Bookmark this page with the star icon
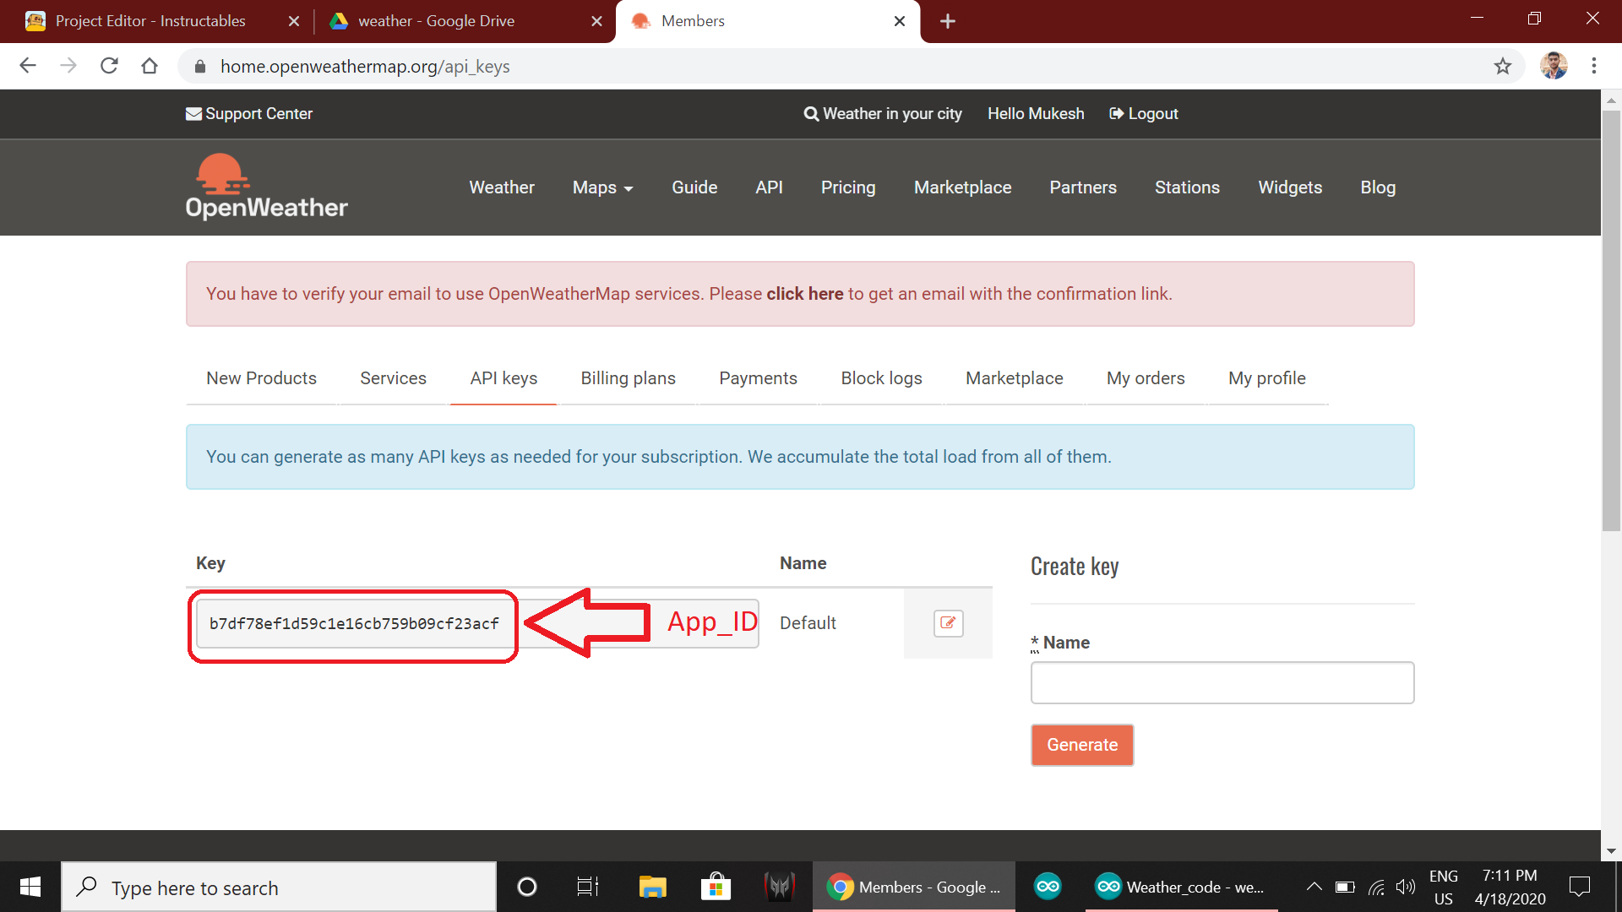The image size is (1622, 912). [1502, 66]
